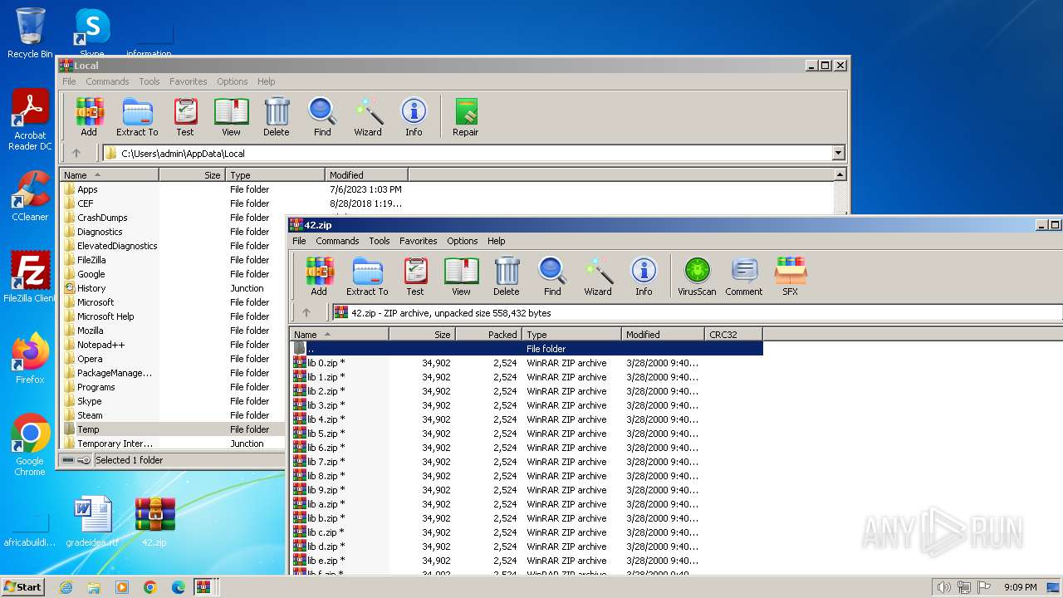Select lib a.zip in archive list

[x=527, y=504]
